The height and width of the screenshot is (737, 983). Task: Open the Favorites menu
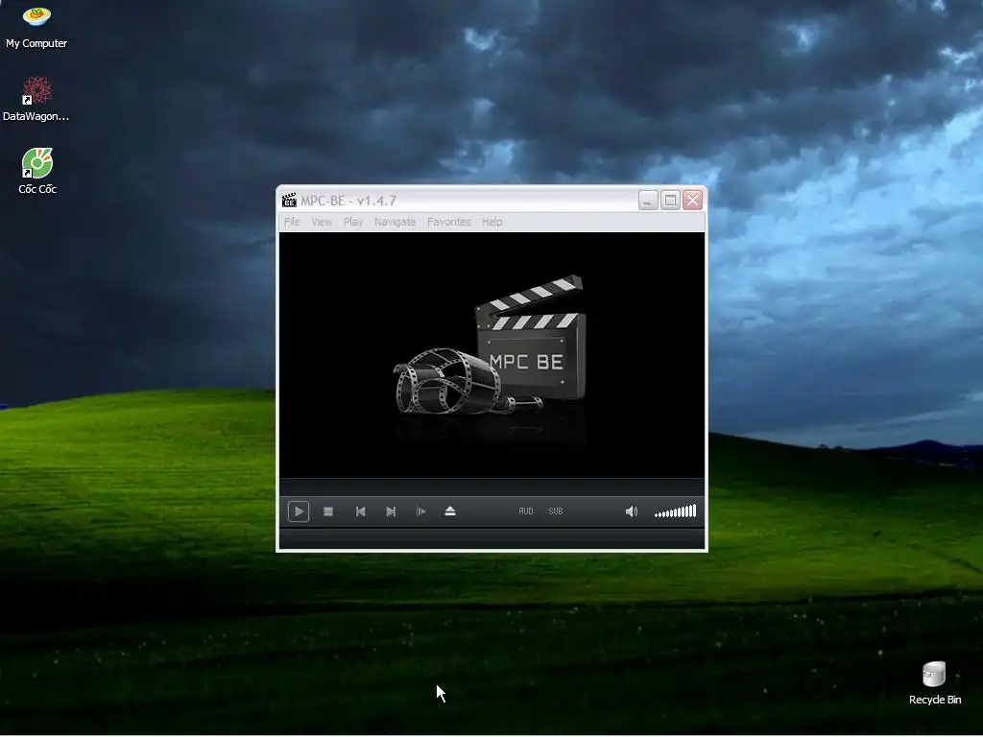(x=449, y=222)
